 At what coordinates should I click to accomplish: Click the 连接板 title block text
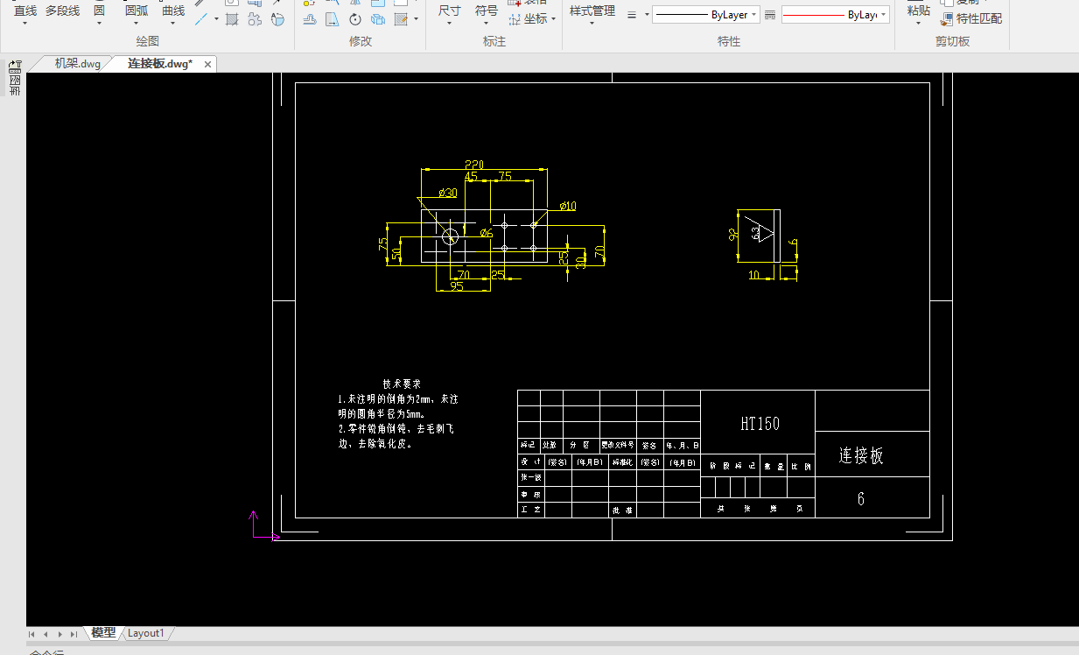tap(861, 455)
